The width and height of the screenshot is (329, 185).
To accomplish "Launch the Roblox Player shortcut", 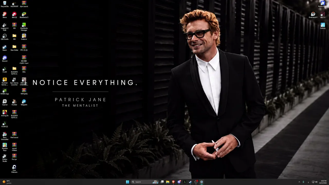I will pos(323,4).
